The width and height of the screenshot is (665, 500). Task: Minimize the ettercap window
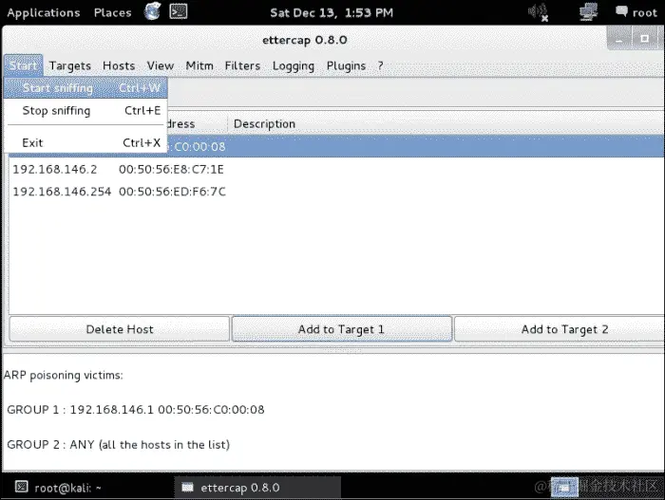tap(619, 39)
